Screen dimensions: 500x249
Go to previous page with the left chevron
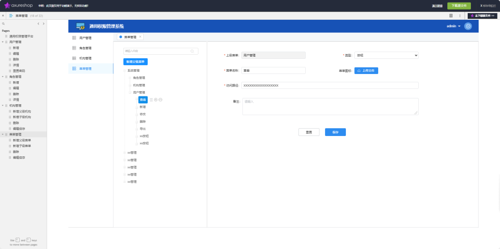[38, 23]
